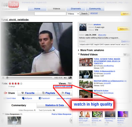
Task: Select the embed code field
Action: point(105,44)
